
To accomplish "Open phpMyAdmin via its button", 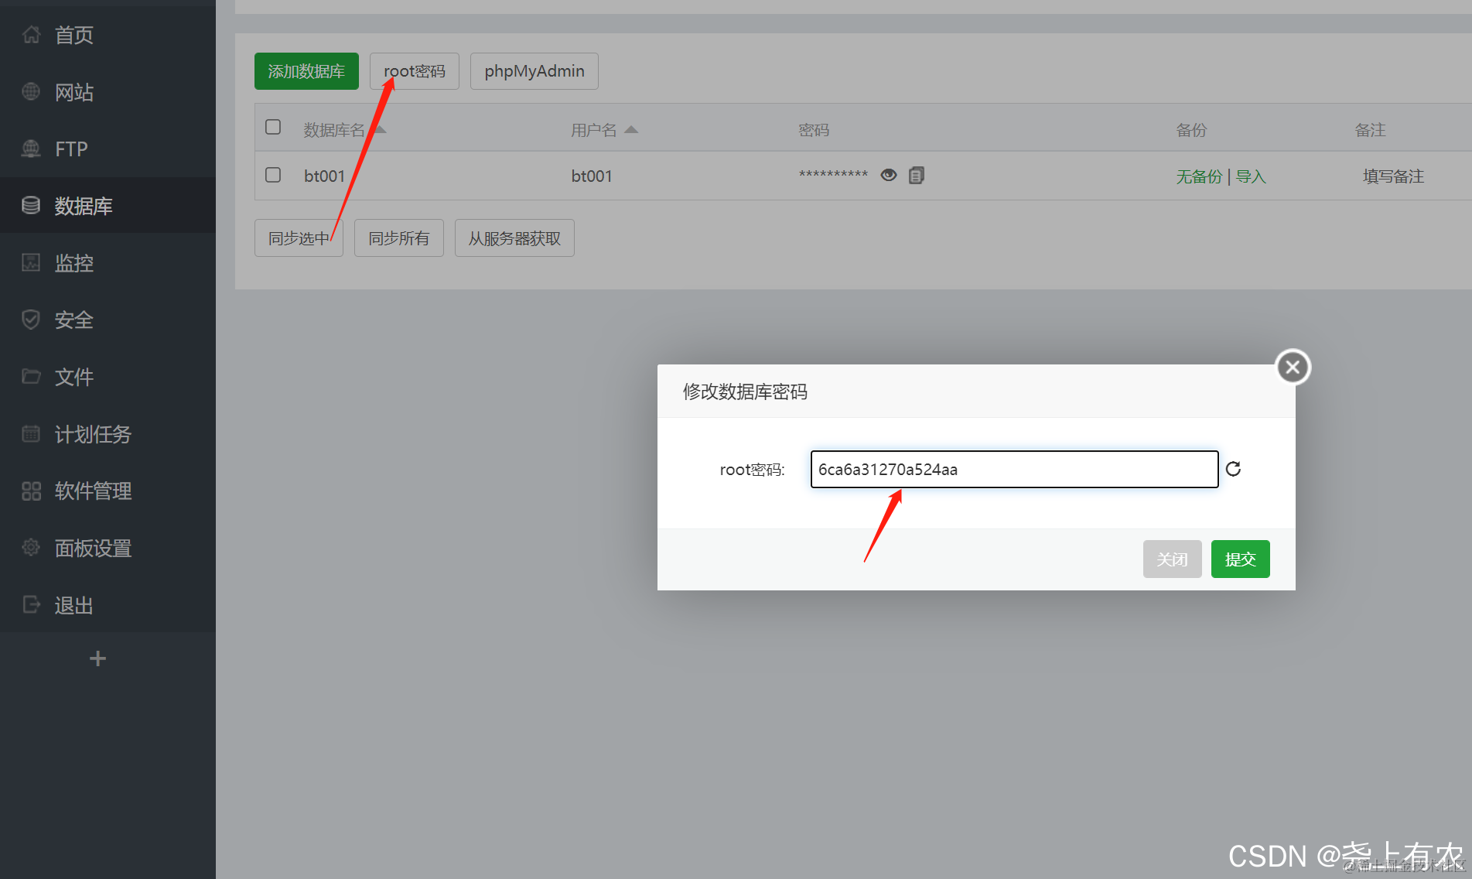I will click(x=534, y=71).
